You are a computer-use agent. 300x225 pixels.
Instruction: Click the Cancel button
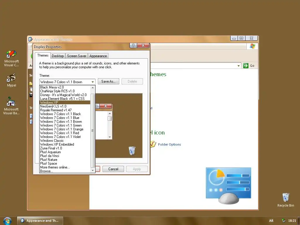tap(113, 169)
